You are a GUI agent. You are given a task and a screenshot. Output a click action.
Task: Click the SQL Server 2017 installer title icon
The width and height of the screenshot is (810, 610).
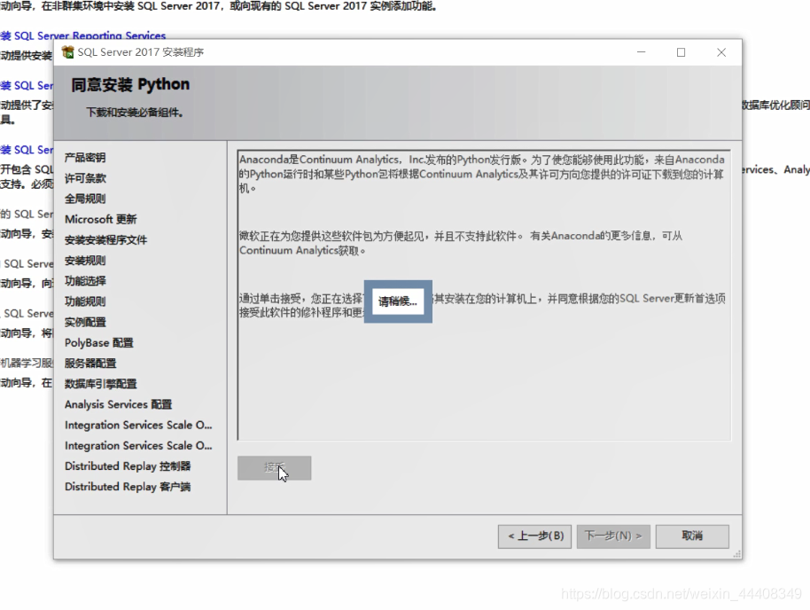click(x=67, y=52)
